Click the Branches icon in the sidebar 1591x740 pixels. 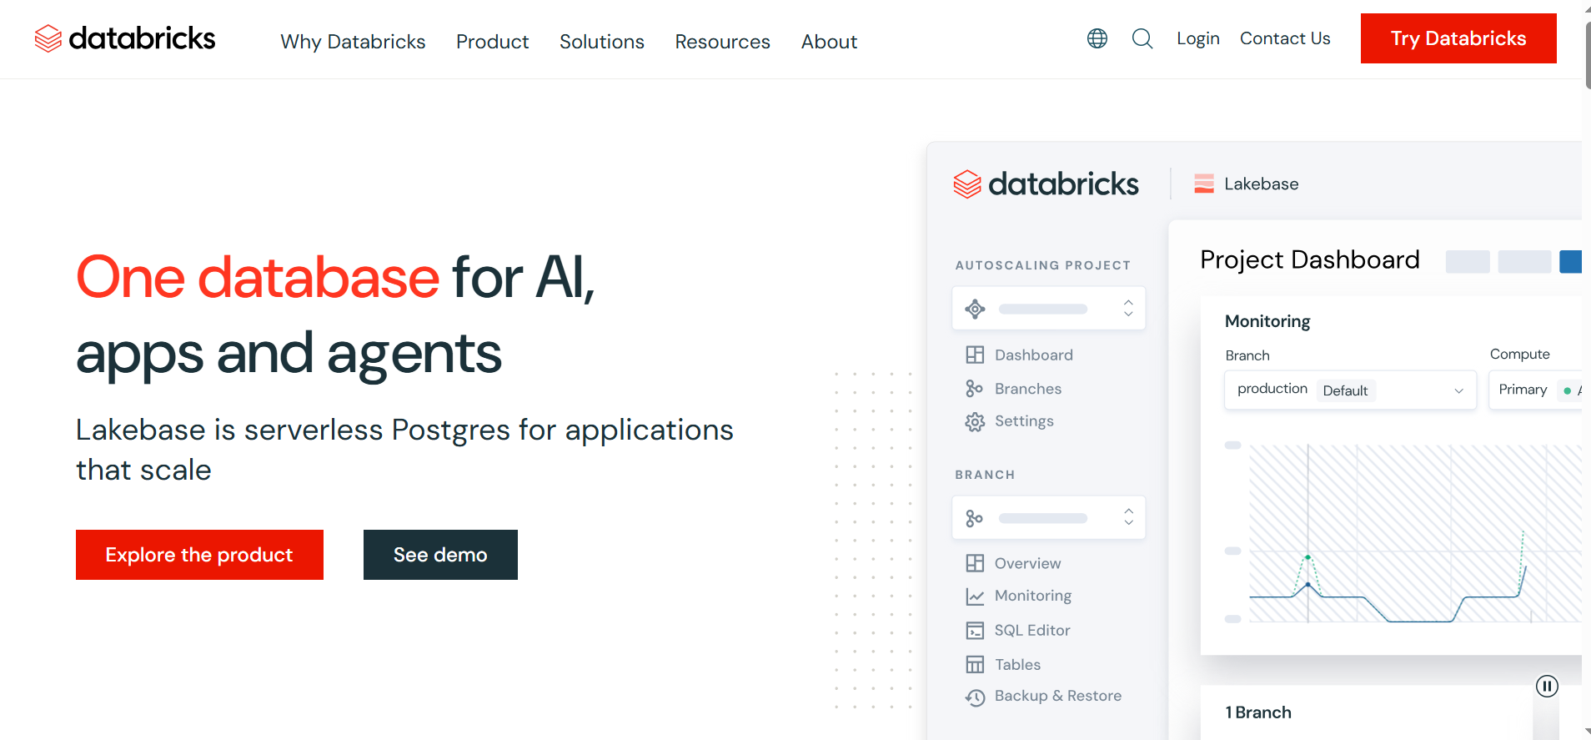pos(975,389)
